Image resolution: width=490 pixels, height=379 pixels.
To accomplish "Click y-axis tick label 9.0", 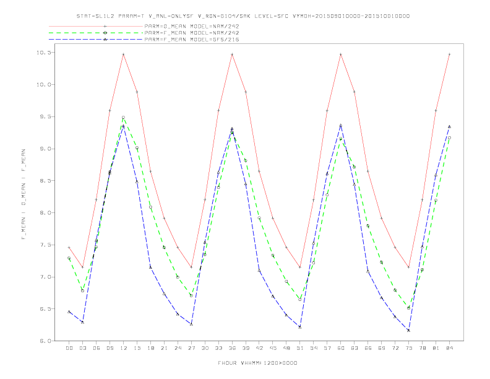I will point(45,149).
